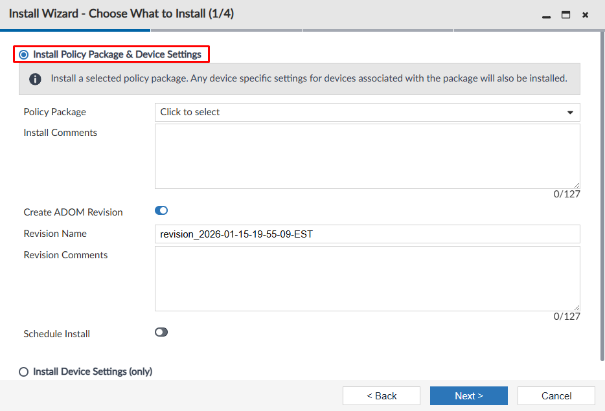Click the second wizard step segment
Screen dimensions: 605x411
(227, 29)
